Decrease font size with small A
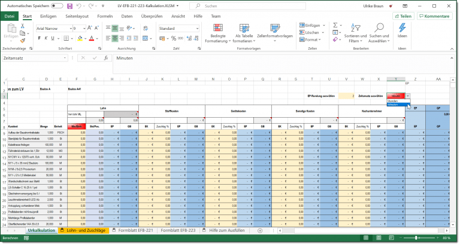The height and width of the screenshot is (245, 460). (96, 28)
